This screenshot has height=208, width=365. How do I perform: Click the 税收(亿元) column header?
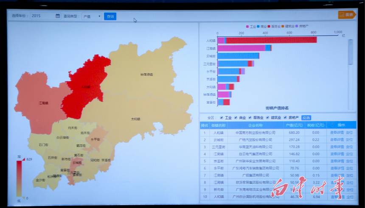click(x=315, y=125)
